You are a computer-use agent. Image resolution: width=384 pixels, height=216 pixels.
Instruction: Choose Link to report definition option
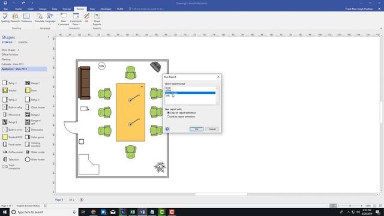(x=181, y=117)
